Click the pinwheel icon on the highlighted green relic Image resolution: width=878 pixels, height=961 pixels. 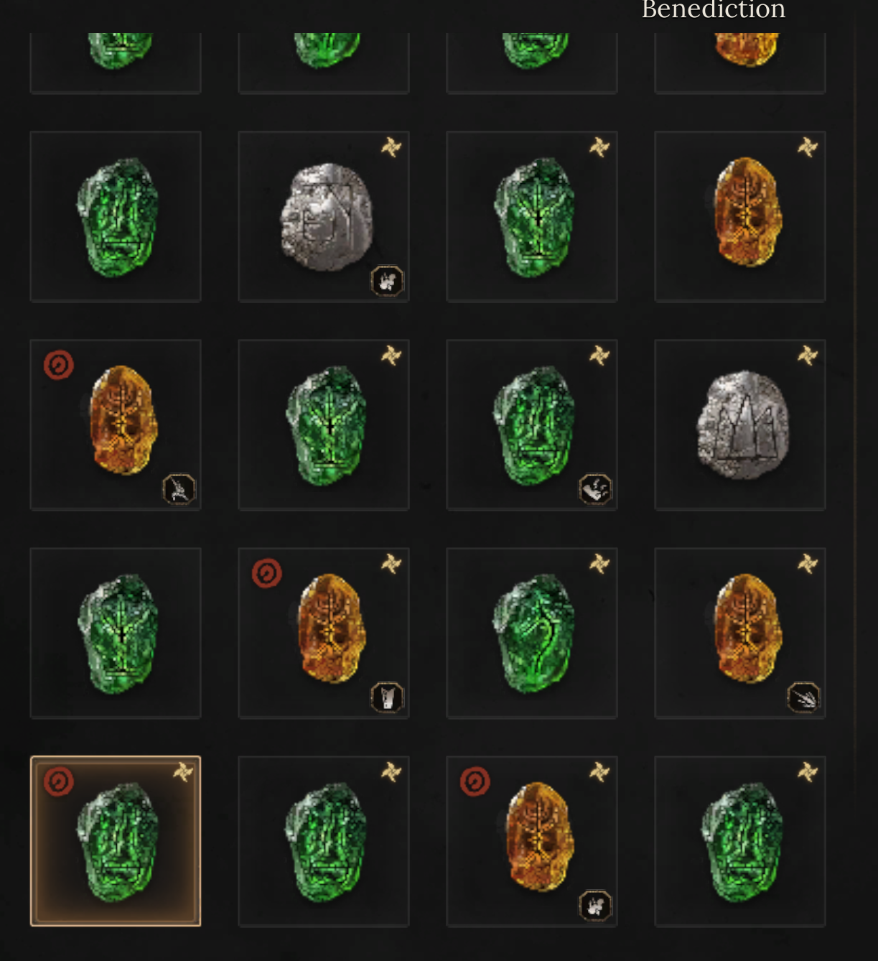coord(183,772)
